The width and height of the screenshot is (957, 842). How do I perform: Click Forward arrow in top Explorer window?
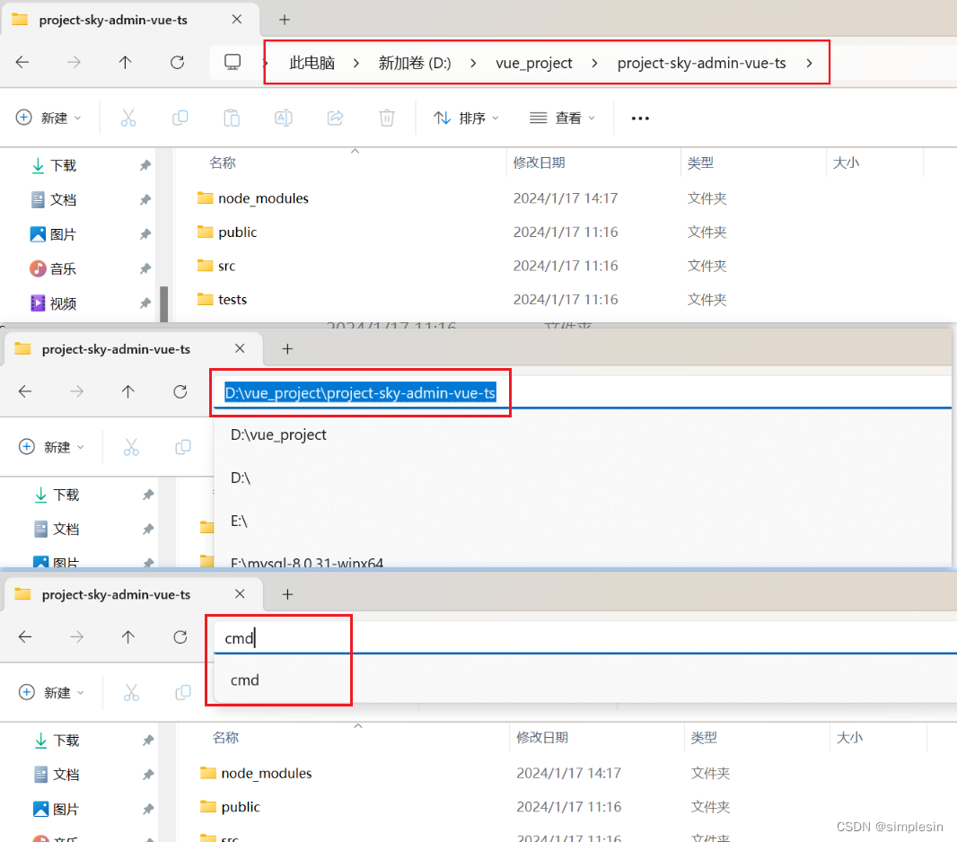click(x=74, y=62)
